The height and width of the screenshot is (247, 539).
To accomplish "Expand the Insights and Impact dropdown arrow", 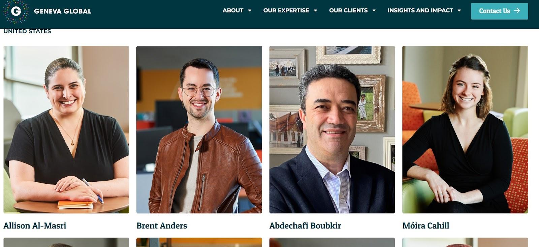I will (459, 10).
